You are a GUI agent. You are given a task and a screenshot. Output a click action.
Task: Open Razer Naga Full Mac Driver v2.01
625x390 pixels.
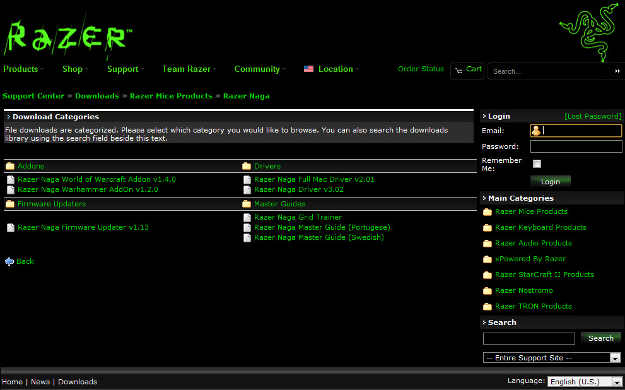coord(315,179)
